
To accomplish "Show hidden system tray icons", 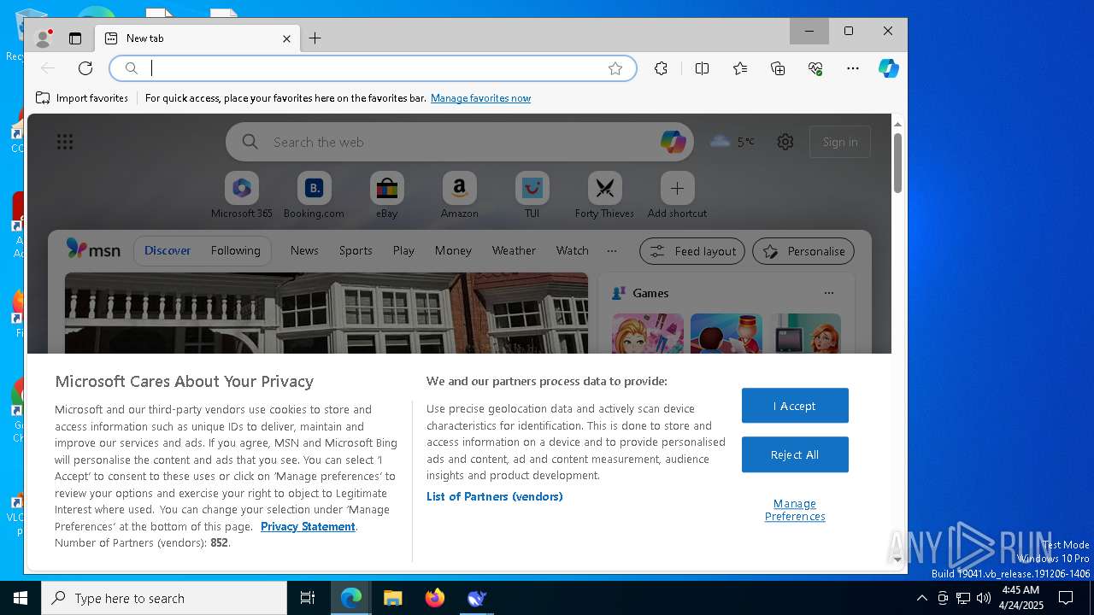I will (x=921, y=598).
